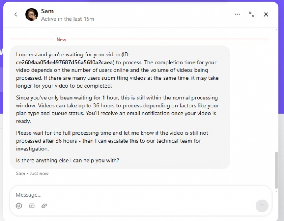
Task: Go back using the left chevron arrow
Action: click(16, 14)
